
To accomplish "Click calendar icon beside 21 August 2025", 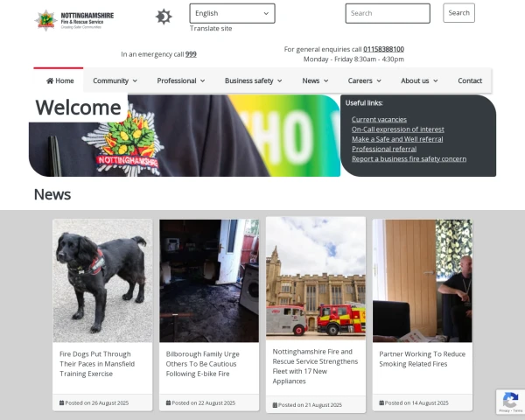I will click(275, 405).
